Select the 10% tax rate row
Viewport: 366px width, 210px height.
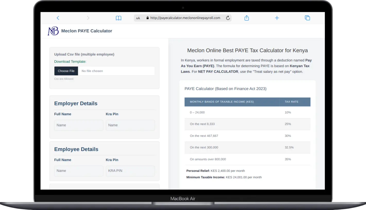point(247,112)
